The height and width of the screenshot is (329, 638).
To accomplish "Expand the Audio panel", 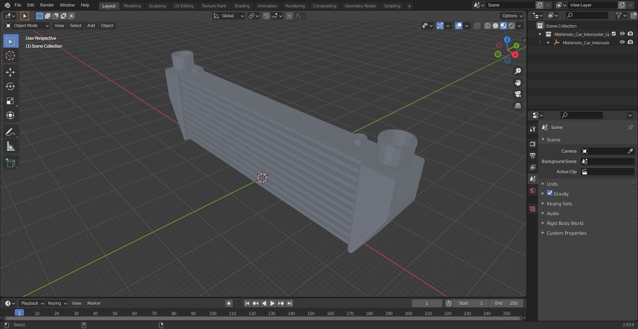I will point(553,213).
